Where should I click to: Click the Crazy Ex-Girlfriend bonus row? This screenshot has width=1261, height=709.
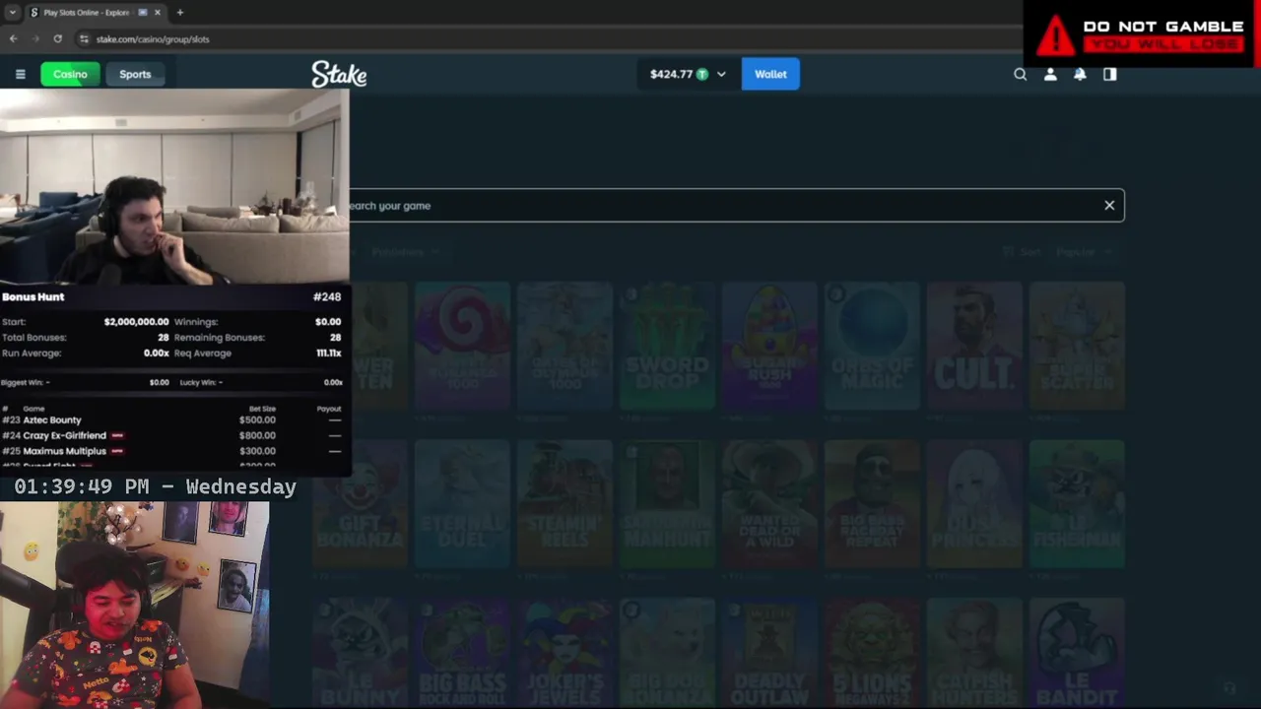coord(171,435)
